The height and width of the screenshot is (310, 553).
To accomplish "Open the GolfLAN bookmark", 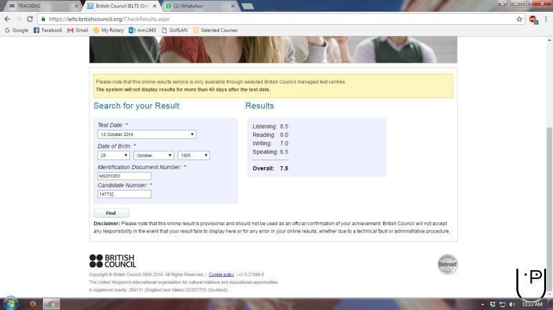I will pyautogui.click(x=175, y=30).
